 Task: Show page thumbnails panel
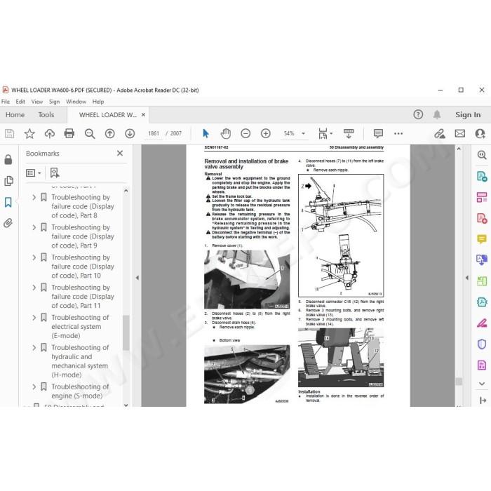pos(8,181)
